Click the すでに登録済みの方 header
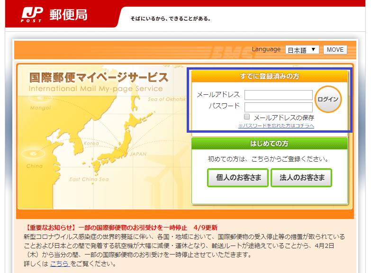Screen dimensions: 371x273 tap(270, 76)
